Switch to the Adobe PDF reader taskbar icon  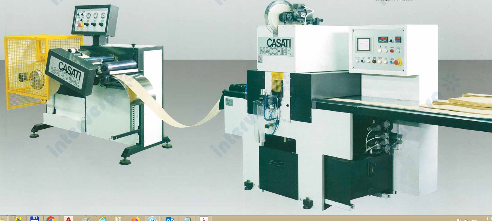coord(204,219)
